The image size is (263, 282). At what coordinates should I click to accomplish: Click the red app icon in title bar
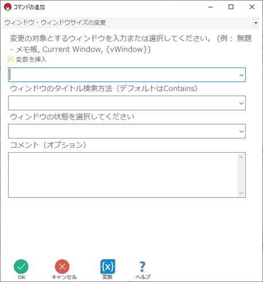click(x=7, y=7)
